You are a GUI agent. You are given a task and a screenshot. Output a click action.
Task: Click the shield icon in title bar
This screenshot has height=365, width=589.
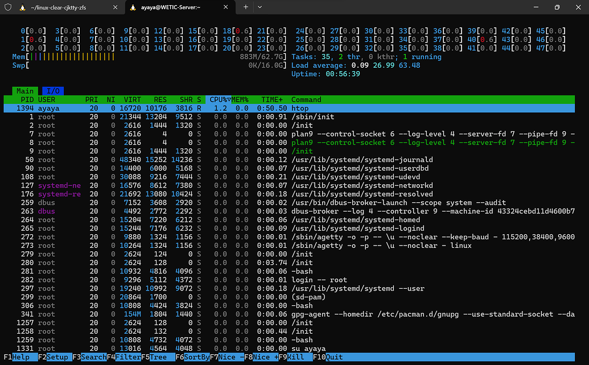point(8,7)
